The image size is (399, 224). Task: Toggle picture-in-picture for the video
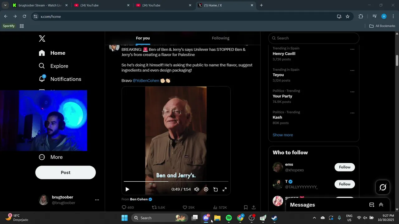click(x=215, y=189)
